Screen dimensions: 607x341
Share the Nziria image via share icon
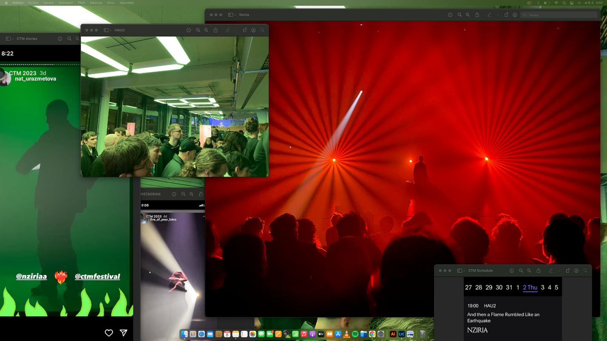click(x=477, y=15)
